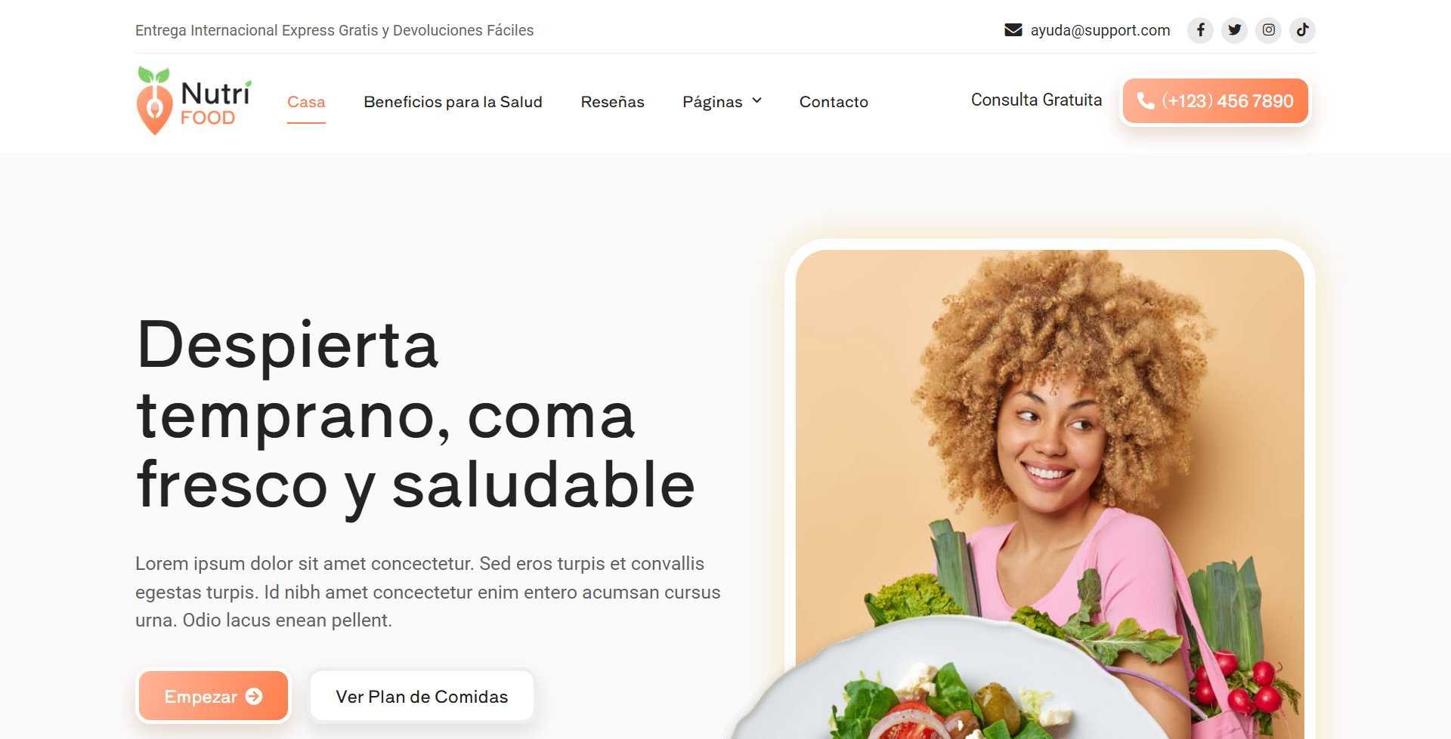Click the phone icon in call button
The image size is (1451, 739).
pyautogui.click(x=1146, y=101)
